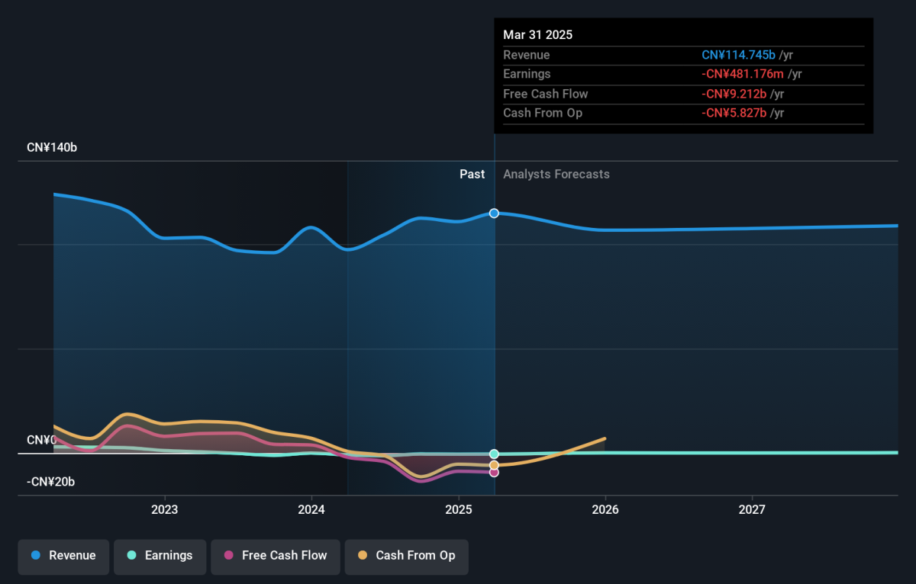This screenshot has height=584, width=916.
Task: Toggle the Earnings legend button
Action: tap(160, 556)
